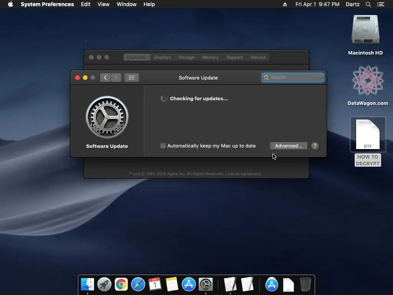Switch to Support tab in About window
The width and height of the screenshot is (393, 295).
point(234,57)
